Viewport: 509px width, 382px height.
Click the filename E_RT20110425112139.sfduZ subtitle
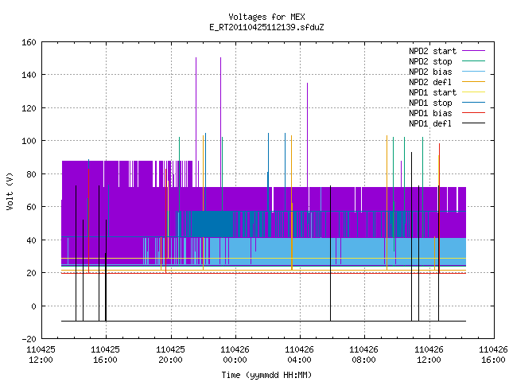(266, 27)
